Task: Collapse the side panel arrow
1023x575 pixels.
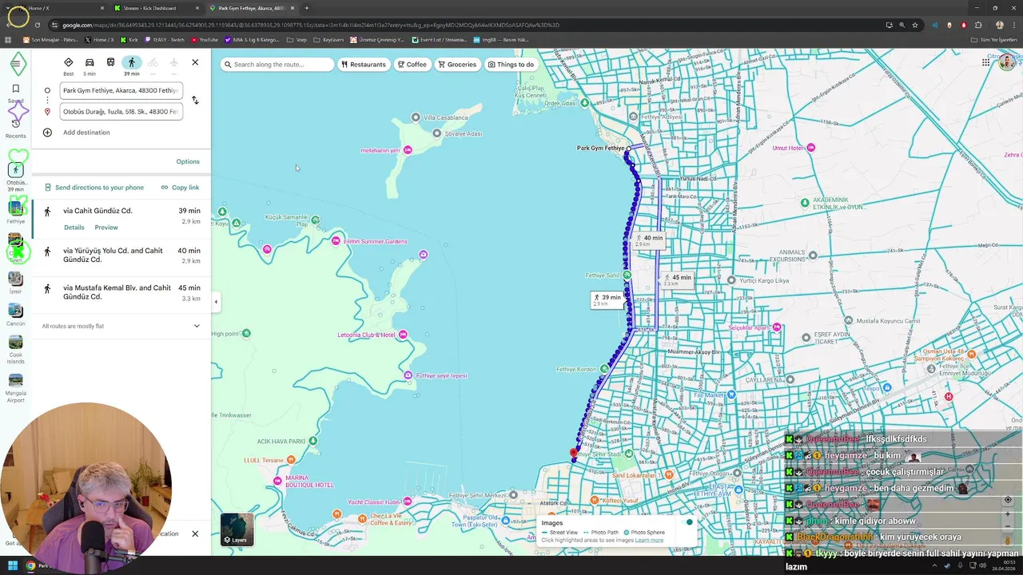Action: pos(216,302)
